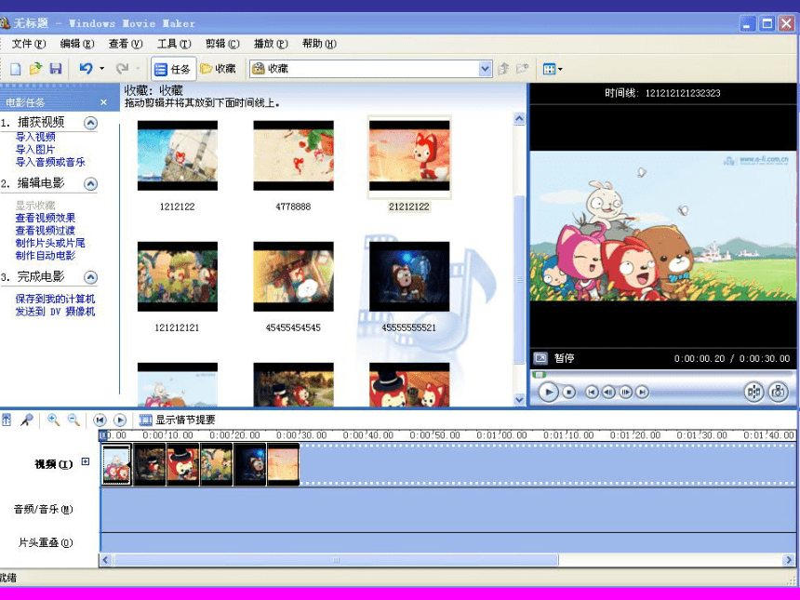Click the 导入图片 link
Image resolution: width=800 pixels, height=600 pixels.
35,150
